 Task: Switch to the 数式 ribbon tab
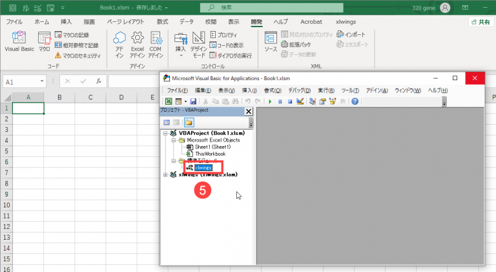162,22
